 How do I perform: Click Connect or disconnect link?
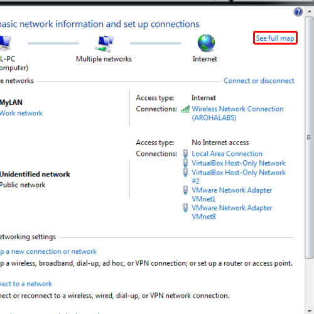pyautogui.click(x=259, y=81)
